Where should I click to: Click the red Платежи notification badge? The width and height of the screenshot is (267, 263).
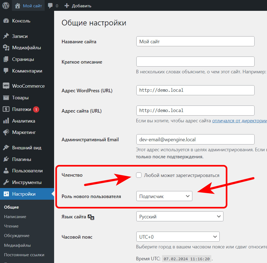click(36, 109)
